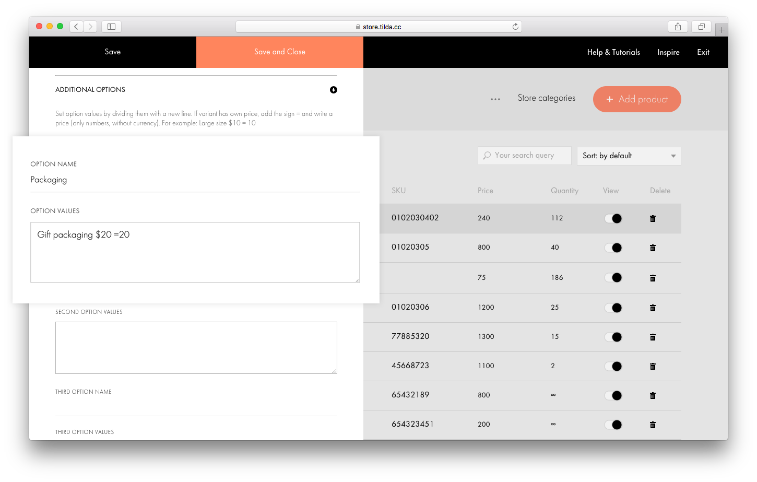Screen dimensions: 757x482
Task: Toggle view for SKU 65432189
Action: [613, 395]
